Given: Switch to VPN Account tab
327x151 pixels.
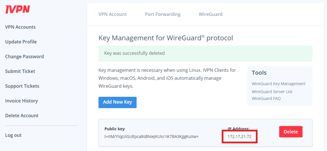Looking at the screenshot, I should coord(113,14).
